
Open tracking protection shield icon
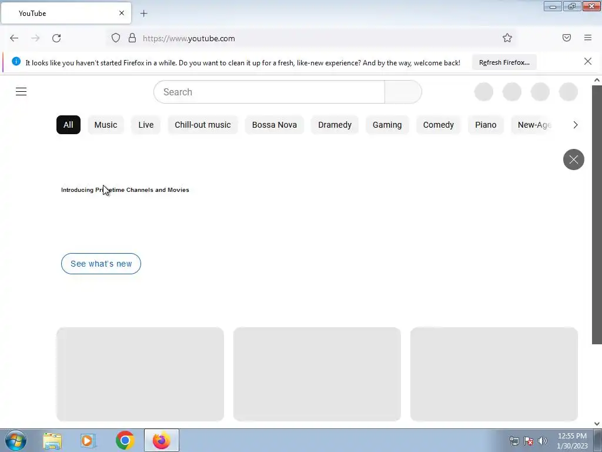pos(116,38)
